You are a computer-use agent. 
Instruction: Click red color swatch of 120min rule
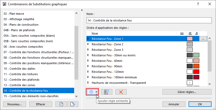click(x=196, y=72)
